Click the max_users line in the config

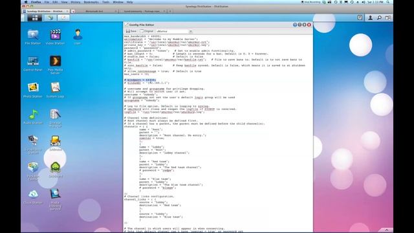136,74
